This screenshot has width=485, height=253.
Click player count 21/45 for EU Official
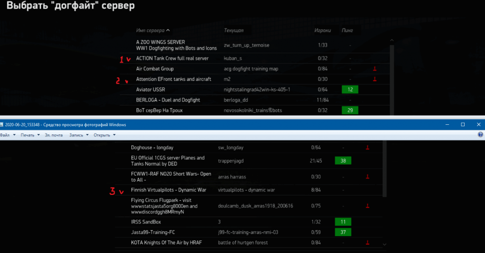click(x=316, y=161)
